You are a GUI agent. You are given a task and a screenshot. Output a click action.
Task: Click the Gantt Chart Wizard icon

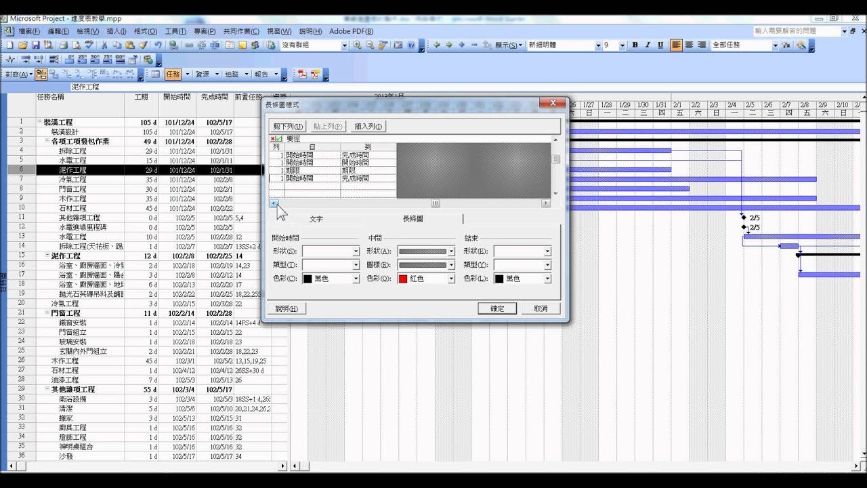coord(801,45)
